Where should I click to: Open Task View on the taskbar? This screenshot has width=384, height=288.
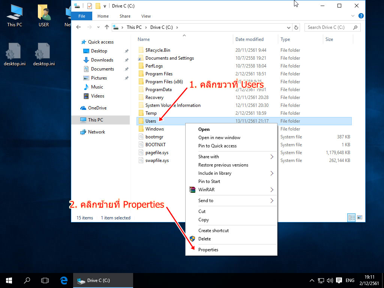click(45, 280)
